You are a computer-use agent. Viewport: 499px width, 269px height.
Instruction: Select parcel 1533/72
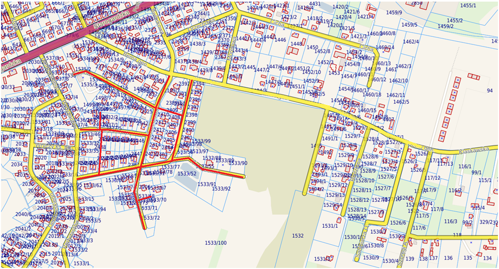click(151, 218)
